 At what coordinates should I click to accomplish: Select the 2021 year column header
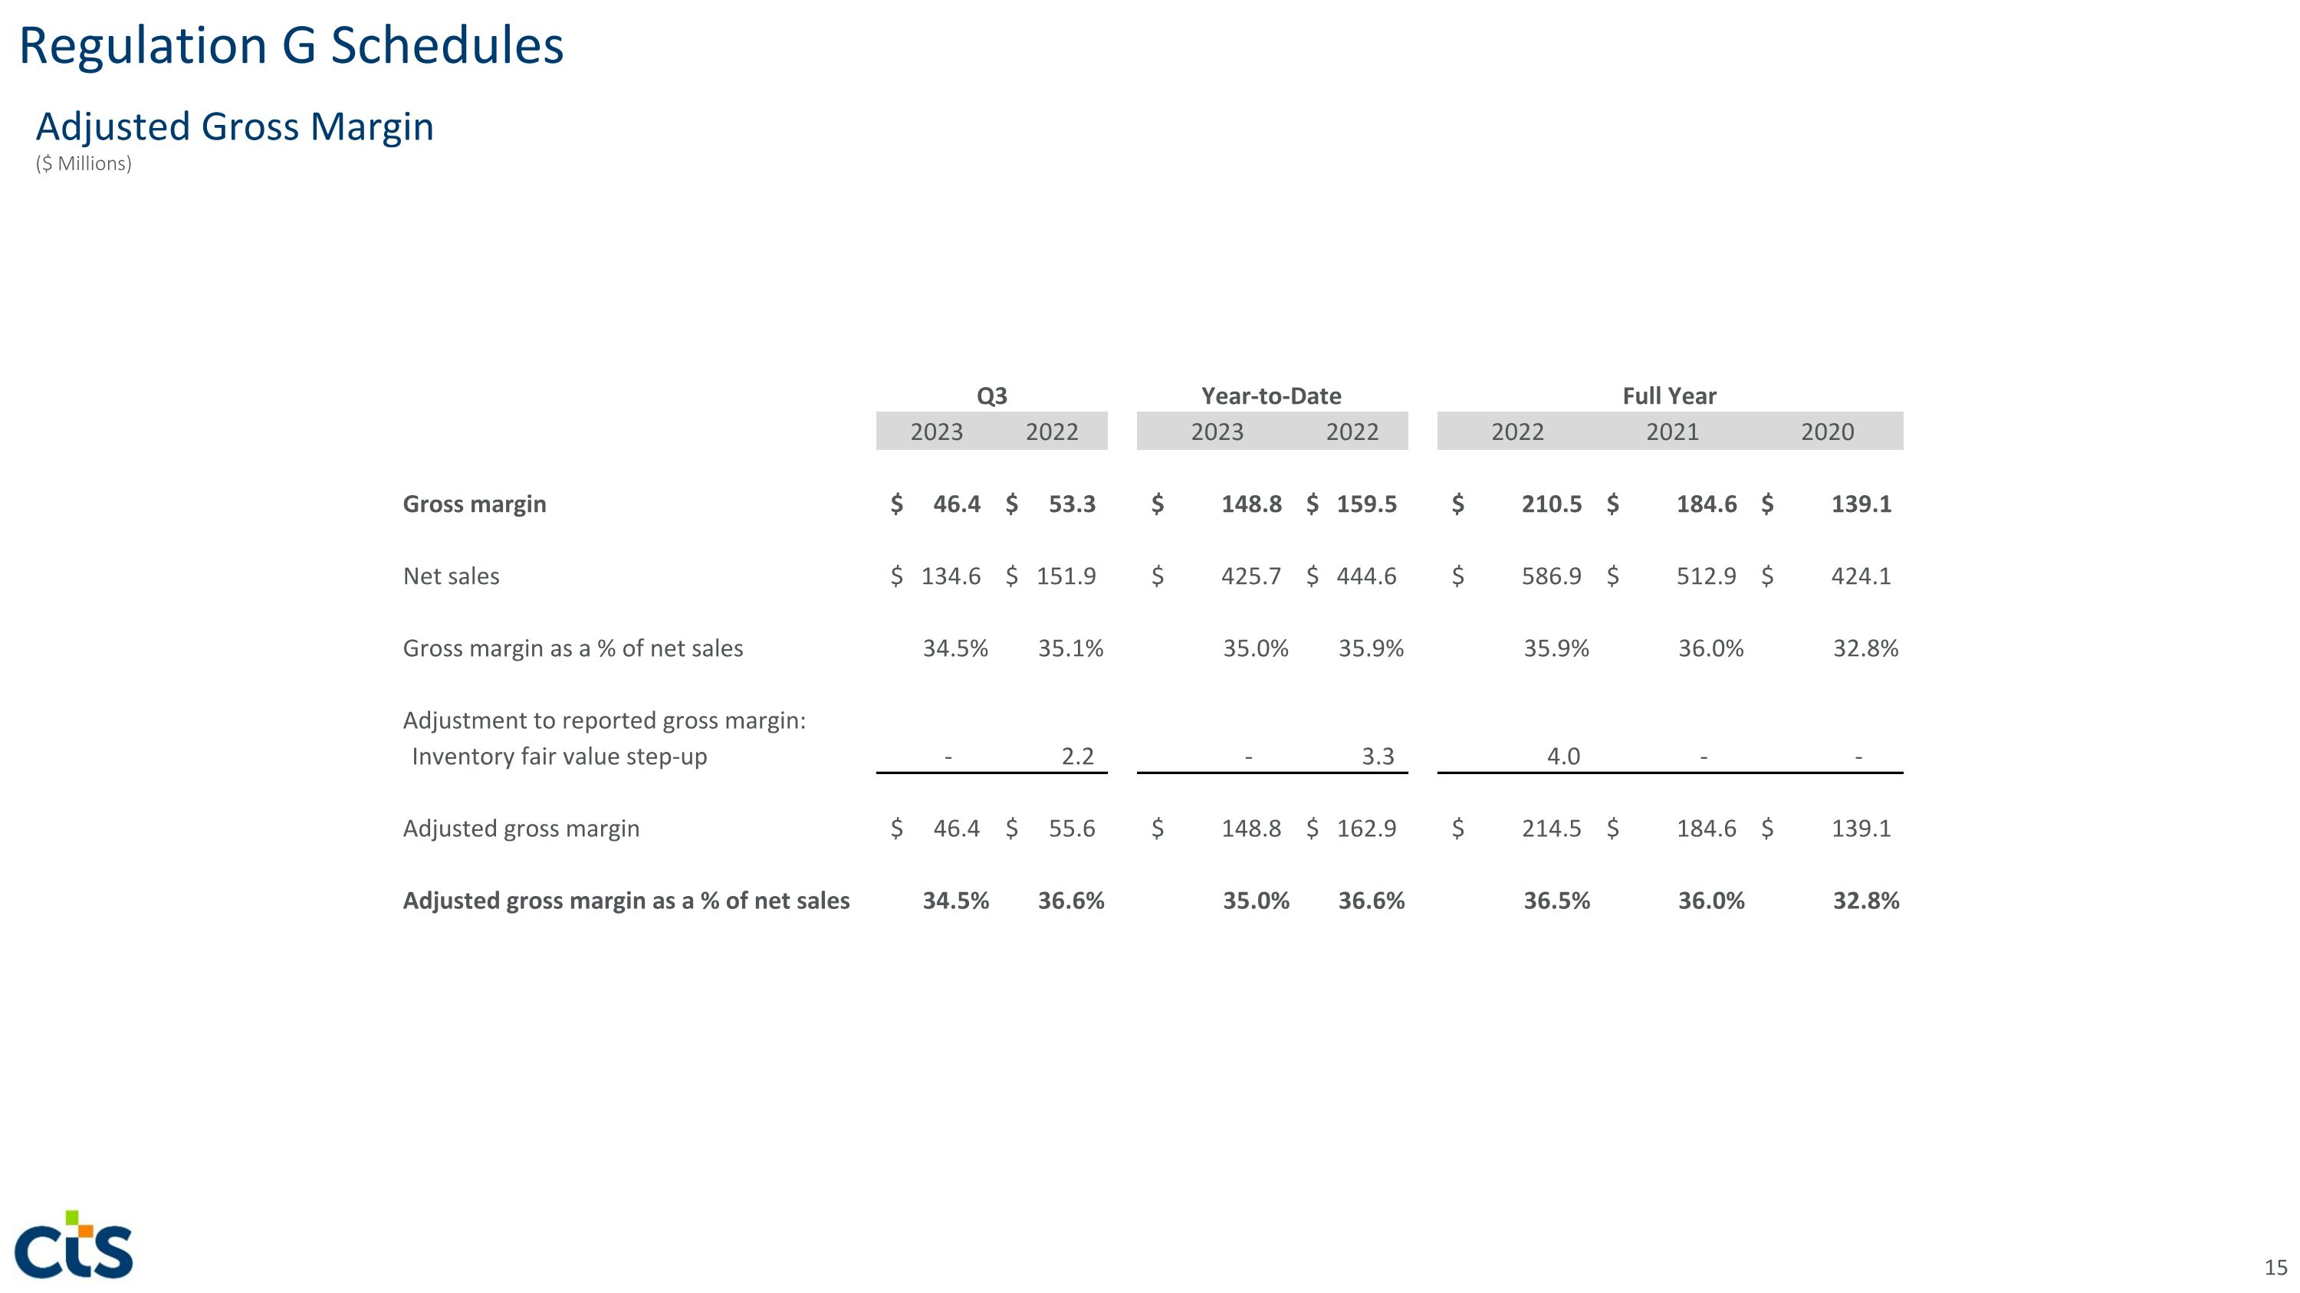(x=1671, y=432)
